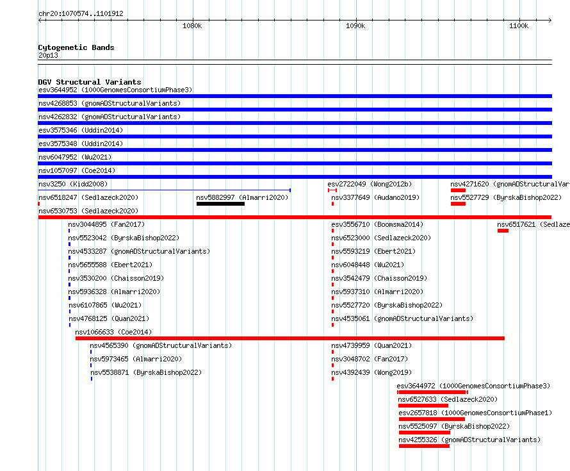Click esv3575348 (Uddin2014) label
The height and width of the screenshot is (471, 570).
point(81,144)
